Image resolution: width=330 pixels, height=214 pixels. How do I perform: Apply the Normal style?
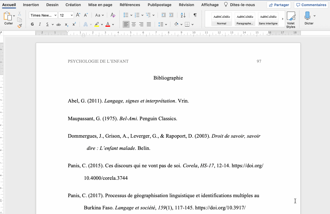coord(222,19)
